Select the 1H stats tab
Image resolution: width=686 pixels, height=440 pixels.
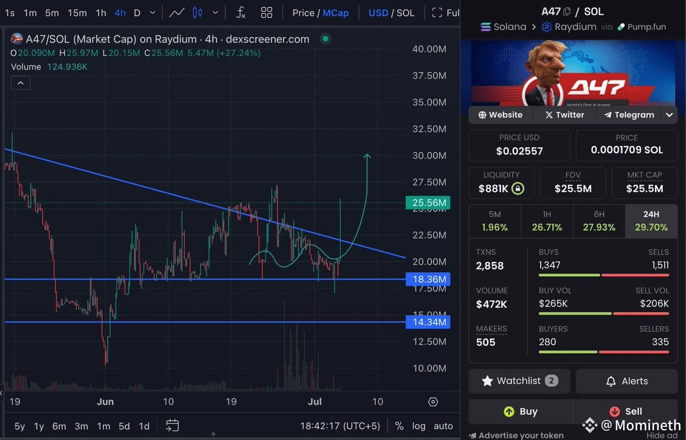click(x=547, y=221)
